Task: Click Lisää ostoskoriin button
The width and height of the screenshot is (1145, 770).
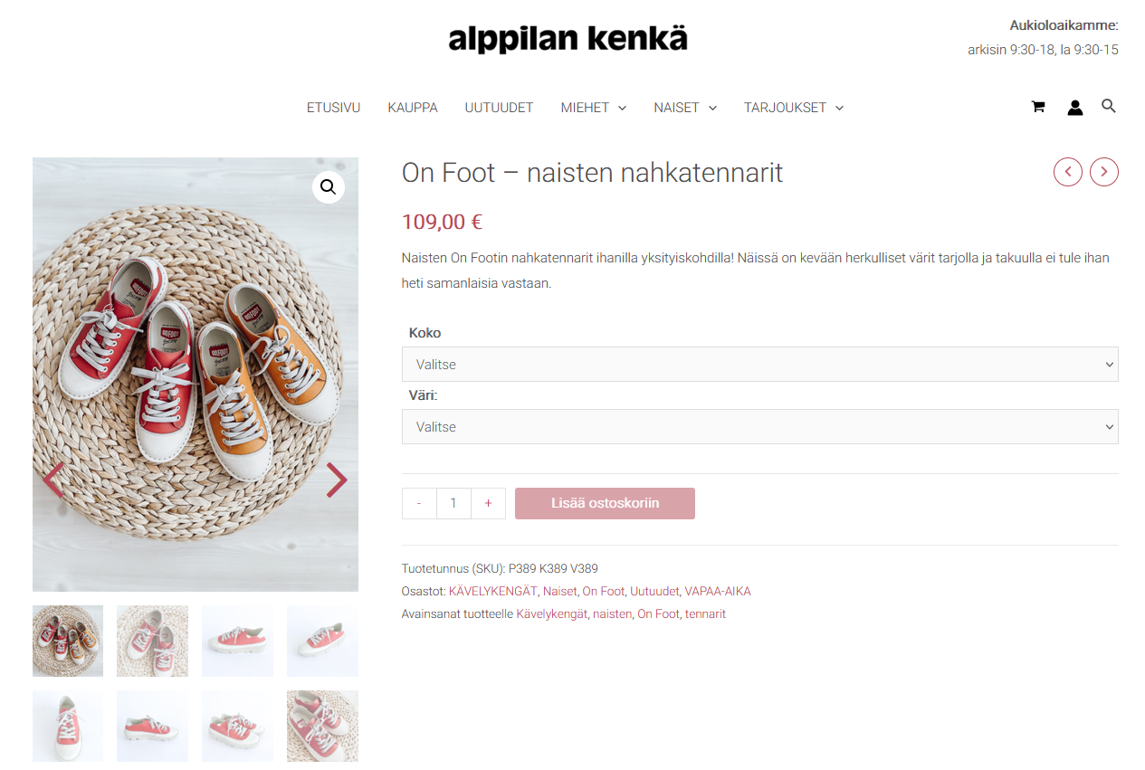Action: click(605, 503)
